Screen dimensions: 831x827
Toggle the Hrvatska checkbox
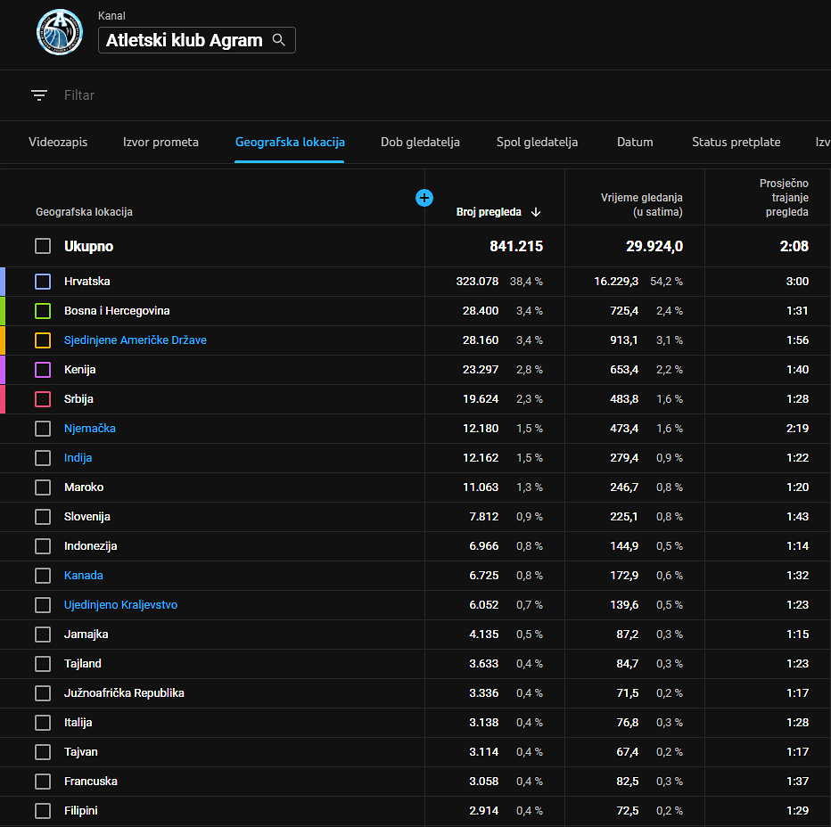pos(43,282)
